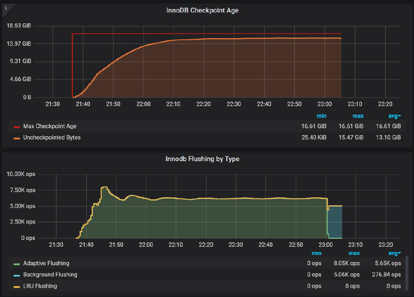Toggle the Uncheckpointed Bytes series label
Screen dimensions: 414x297
[x=51, y=137]
